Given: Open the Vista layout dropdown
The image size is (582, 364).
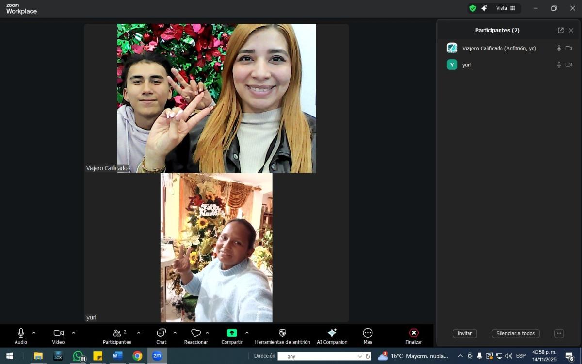Looking at the screenshot, I should [x=505, y=8].
